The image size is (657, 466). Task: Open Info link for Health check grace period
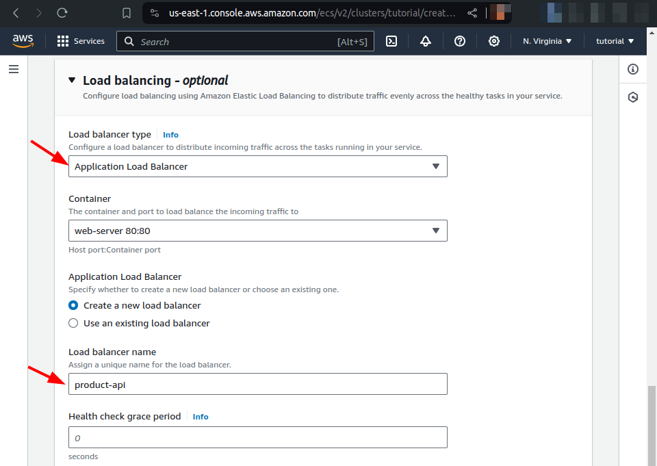[x=201, y=417]
